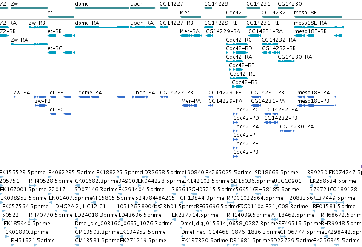Select the GM13503.3prime EST label

click(97, 232)
